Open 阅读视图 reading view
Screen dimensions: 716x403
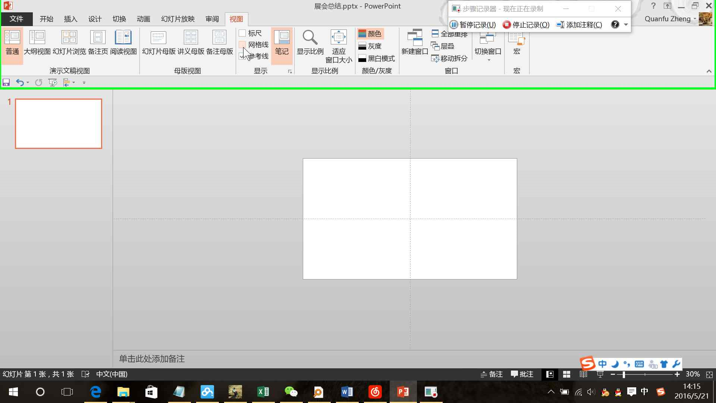[123, 43]
